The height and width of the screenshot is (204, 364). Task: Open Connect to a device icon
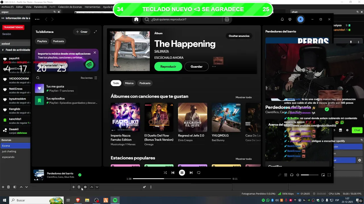coord(292,175)
